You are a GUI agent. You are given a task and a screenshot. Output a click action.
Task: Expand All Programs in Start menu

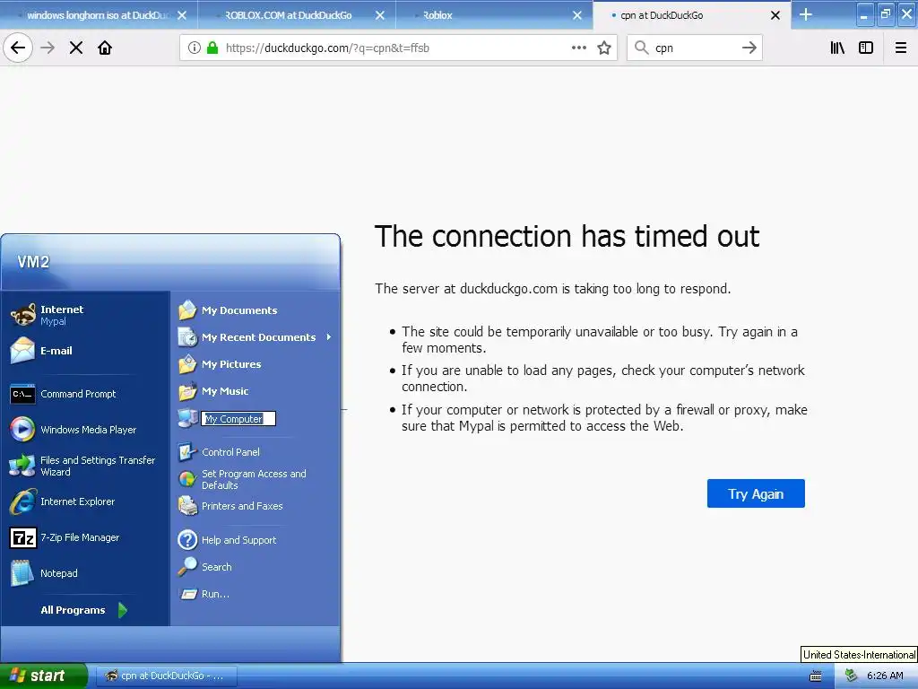click(83, 610)
